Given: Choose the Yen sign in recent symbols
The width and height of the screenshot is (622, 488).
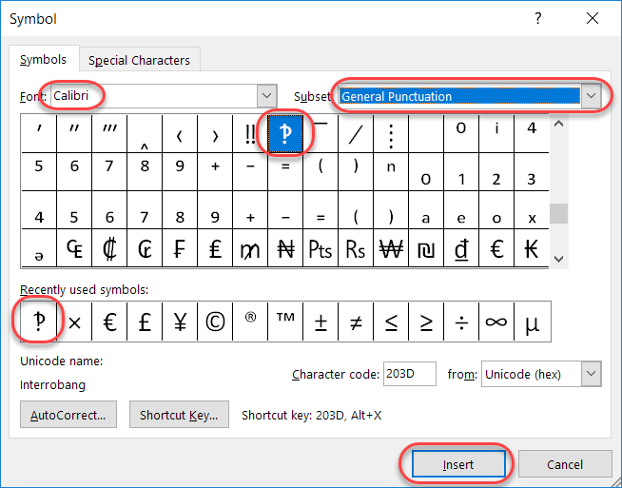Looking at the screenshot, I should [x=180, y=322].
